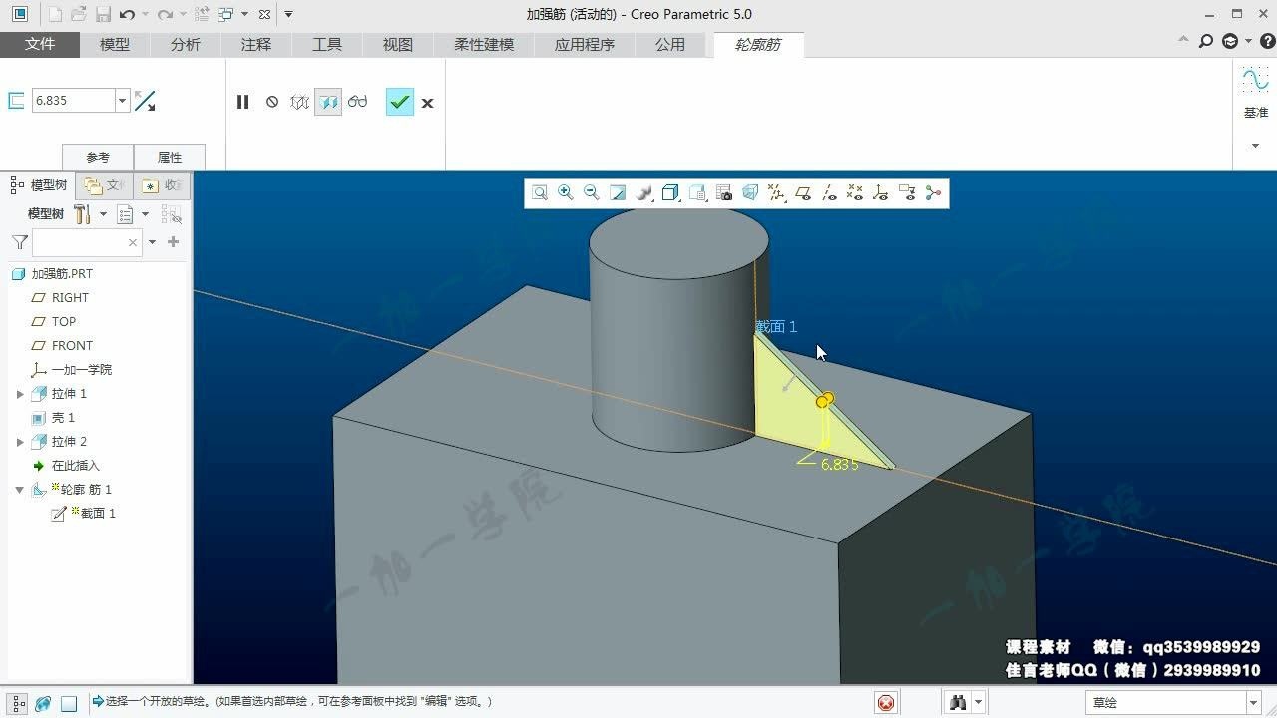Toggle datum plane display visibility
Image resolution: width=1277 pixels, height=718 pixels.
[x=803, y=193]
